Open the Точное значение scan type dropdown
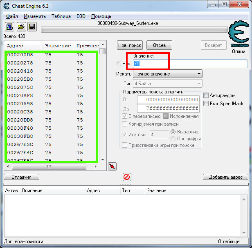Viewport: 252px width, 248px height. pyautogui.click(x=168, y=74)
